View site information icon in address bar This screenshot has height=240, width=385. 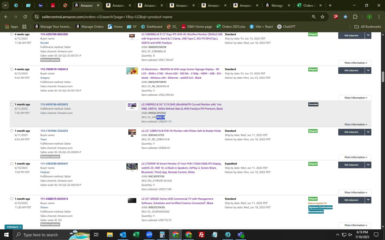[x=37, y=17]
